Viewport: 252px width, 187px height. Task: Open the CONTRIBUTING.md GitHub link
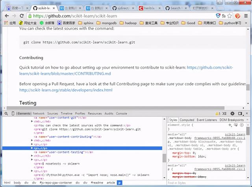click(126, 71)
